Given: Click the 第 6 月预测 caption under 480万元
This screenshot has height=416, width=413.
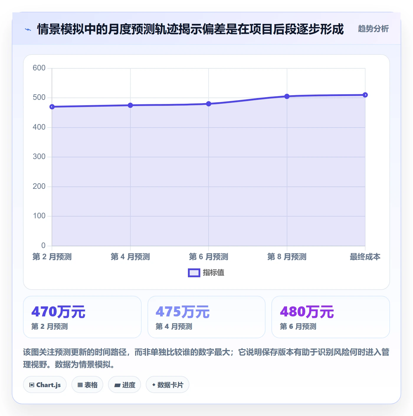Looking at the screenshot, I should click(298, 326).
